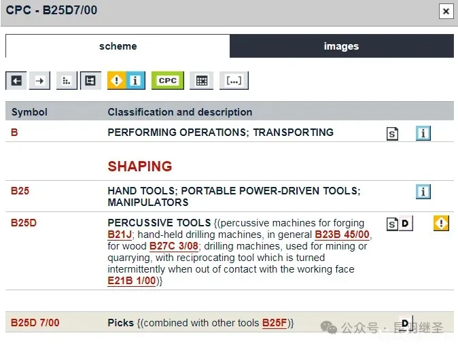Open the info icon for B25
458x346 pixels.
click(423, 192)
